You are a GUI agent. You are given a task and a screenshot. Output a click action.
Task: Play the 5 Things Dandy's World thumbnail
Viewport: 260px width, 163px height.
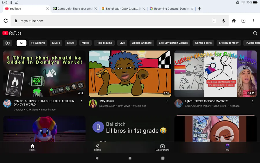click(x=44, y=74)
